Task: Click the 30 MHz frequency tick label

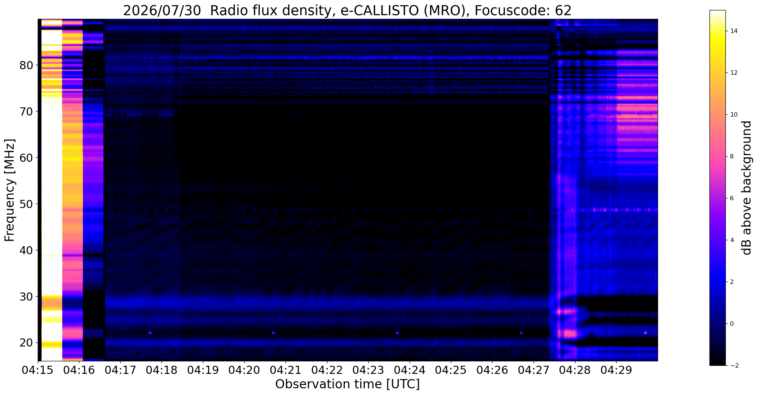Action: (x=26, y=297)
